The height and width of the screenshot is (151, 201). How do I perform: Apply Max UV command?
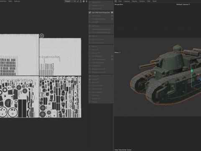[101, 36]
